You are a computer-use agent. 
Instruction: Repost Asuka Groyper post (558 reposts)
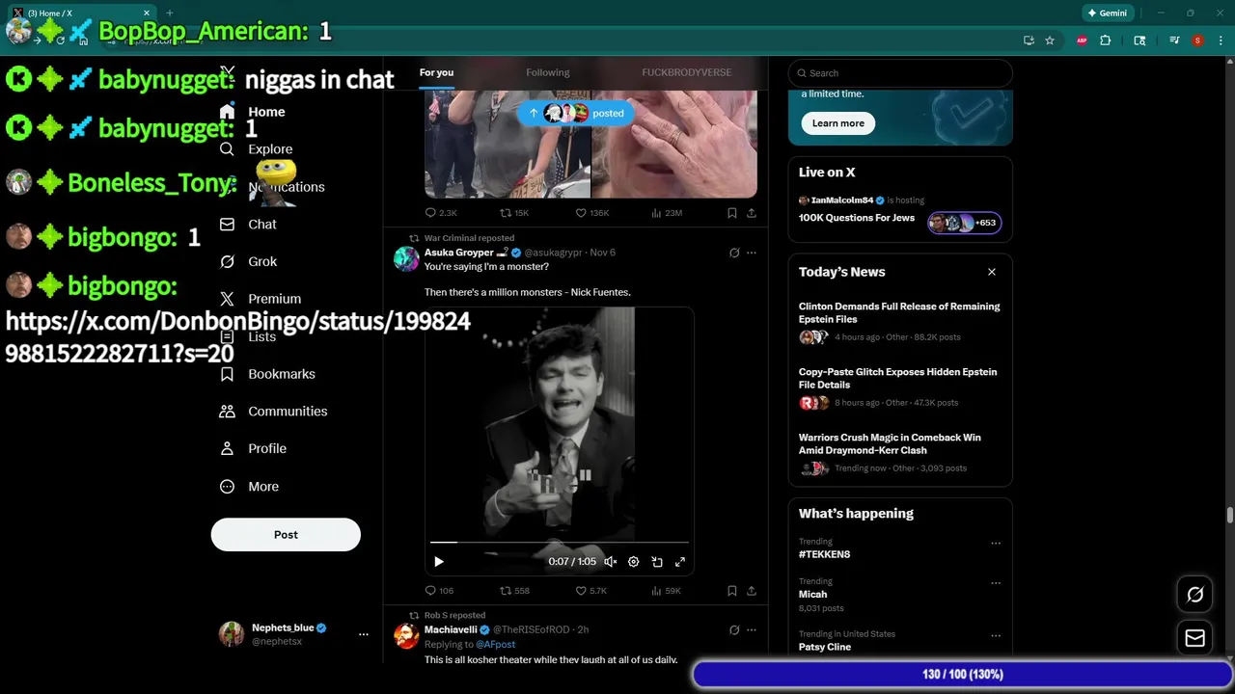pos(514,591)
